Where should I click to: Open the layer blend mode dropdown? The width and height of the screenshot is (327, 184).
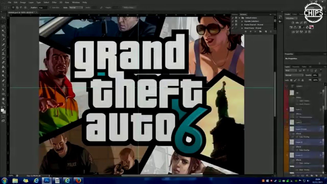coord(294,75)
